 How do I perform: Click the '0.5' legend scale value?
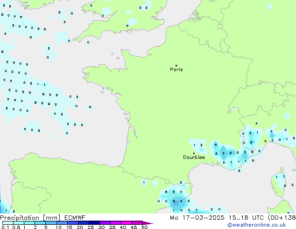pos(16,227)
